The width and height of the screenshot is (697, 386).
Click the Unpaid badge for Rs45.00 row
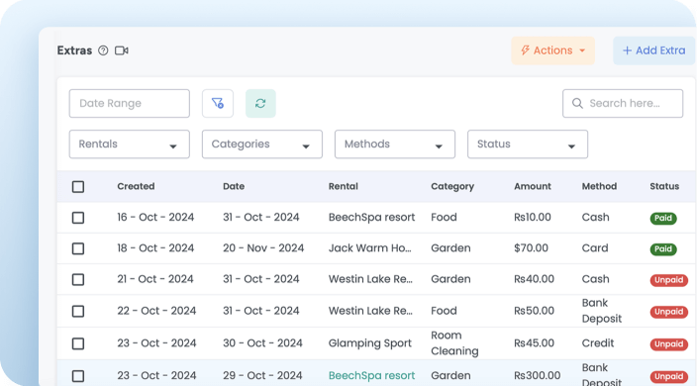pos(669,344)
